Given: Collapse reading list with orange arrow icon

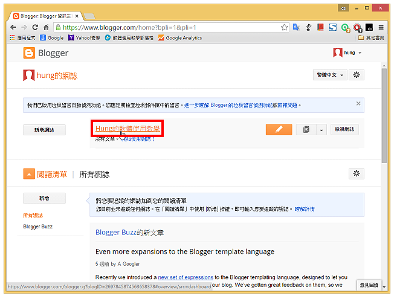Looking at the screenshot, I should click(x=29, y=174).
